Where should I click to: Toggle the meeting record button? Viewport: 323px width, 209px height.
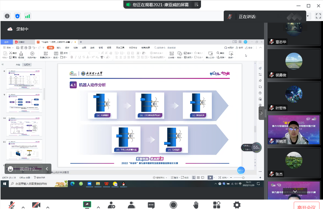(x=173, y=205)
